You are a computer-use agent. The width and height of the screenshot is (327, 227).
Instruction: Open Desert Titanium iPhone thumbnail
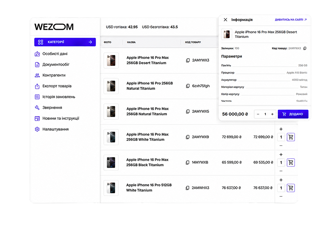click(111, 61)
